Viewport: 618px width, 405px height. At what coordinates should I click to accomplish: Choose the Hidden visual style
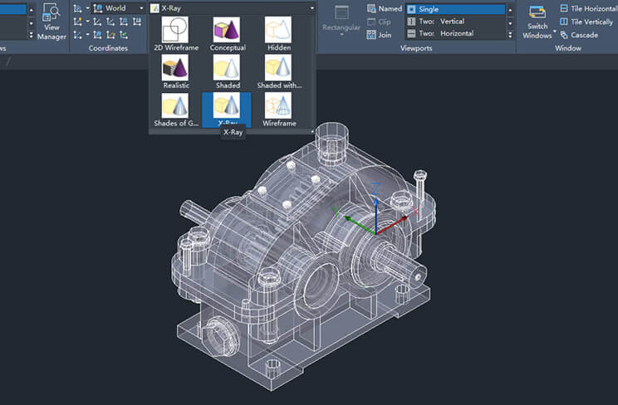click(278, 34)
